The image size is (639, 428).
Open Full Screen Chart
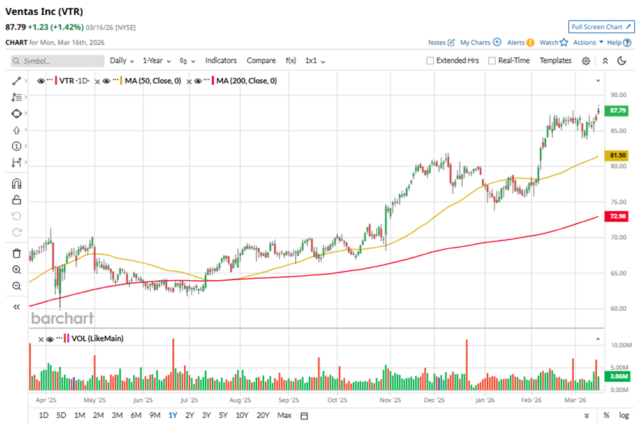[601, 27]
